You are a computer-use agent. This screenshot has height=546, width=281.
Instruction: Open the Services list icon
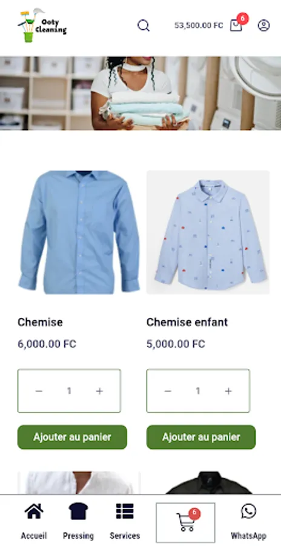[x=125, y=511]
